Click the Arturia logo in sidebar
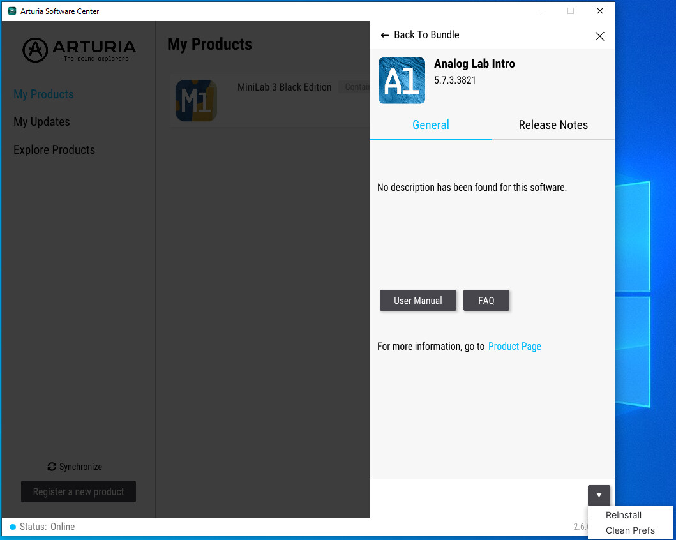Image resolution: width=676 pixels, height=540 pixels. pos(79,50)
